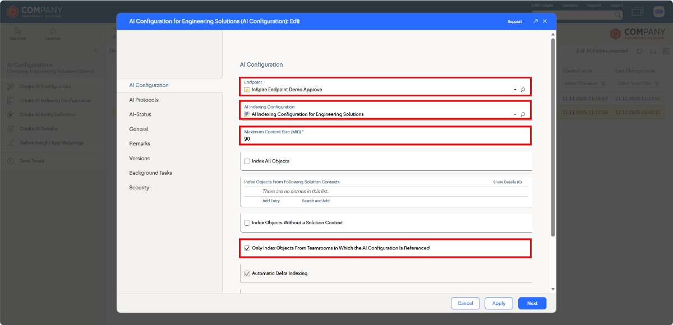The height and width of the screenshot is (325, 673).
Task: Enable the Index All Objects checkbox
Action: pyautogui.click(x=247, y=161)
